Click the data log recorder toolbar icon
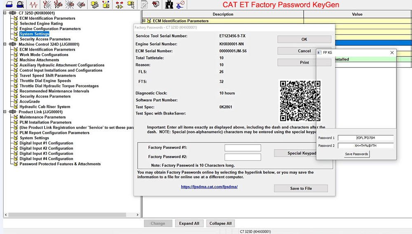 156,4
